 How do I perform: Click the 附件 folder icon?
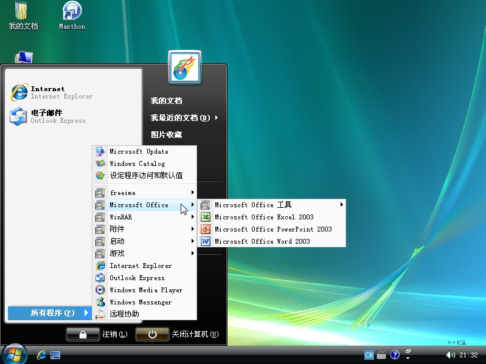click(100, 229)
